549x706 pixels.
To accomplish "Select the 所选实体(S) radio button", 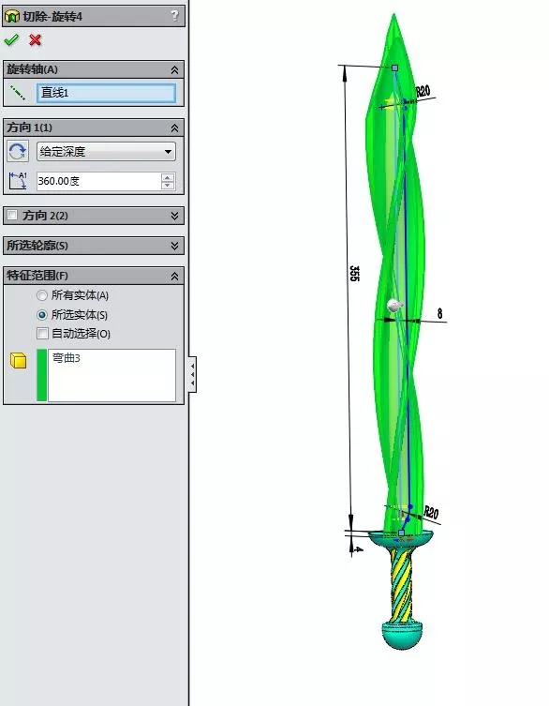I will (x=42, y=315).
